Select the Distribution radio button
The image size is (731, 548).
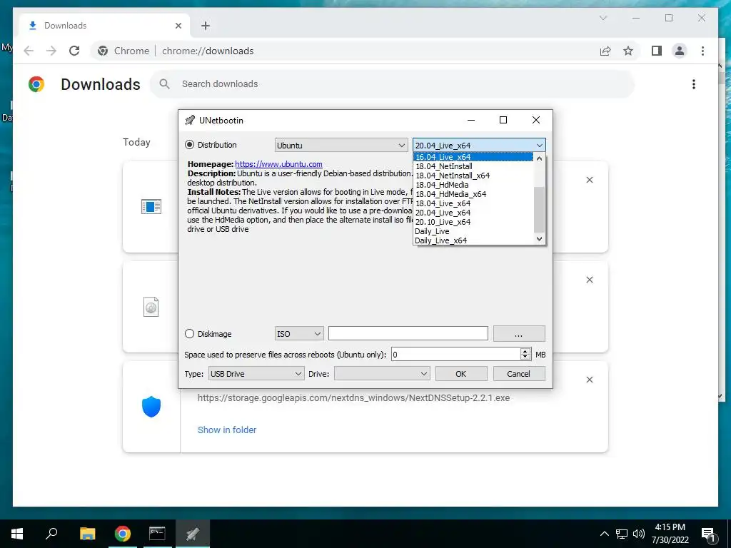(x=189, y=145)
